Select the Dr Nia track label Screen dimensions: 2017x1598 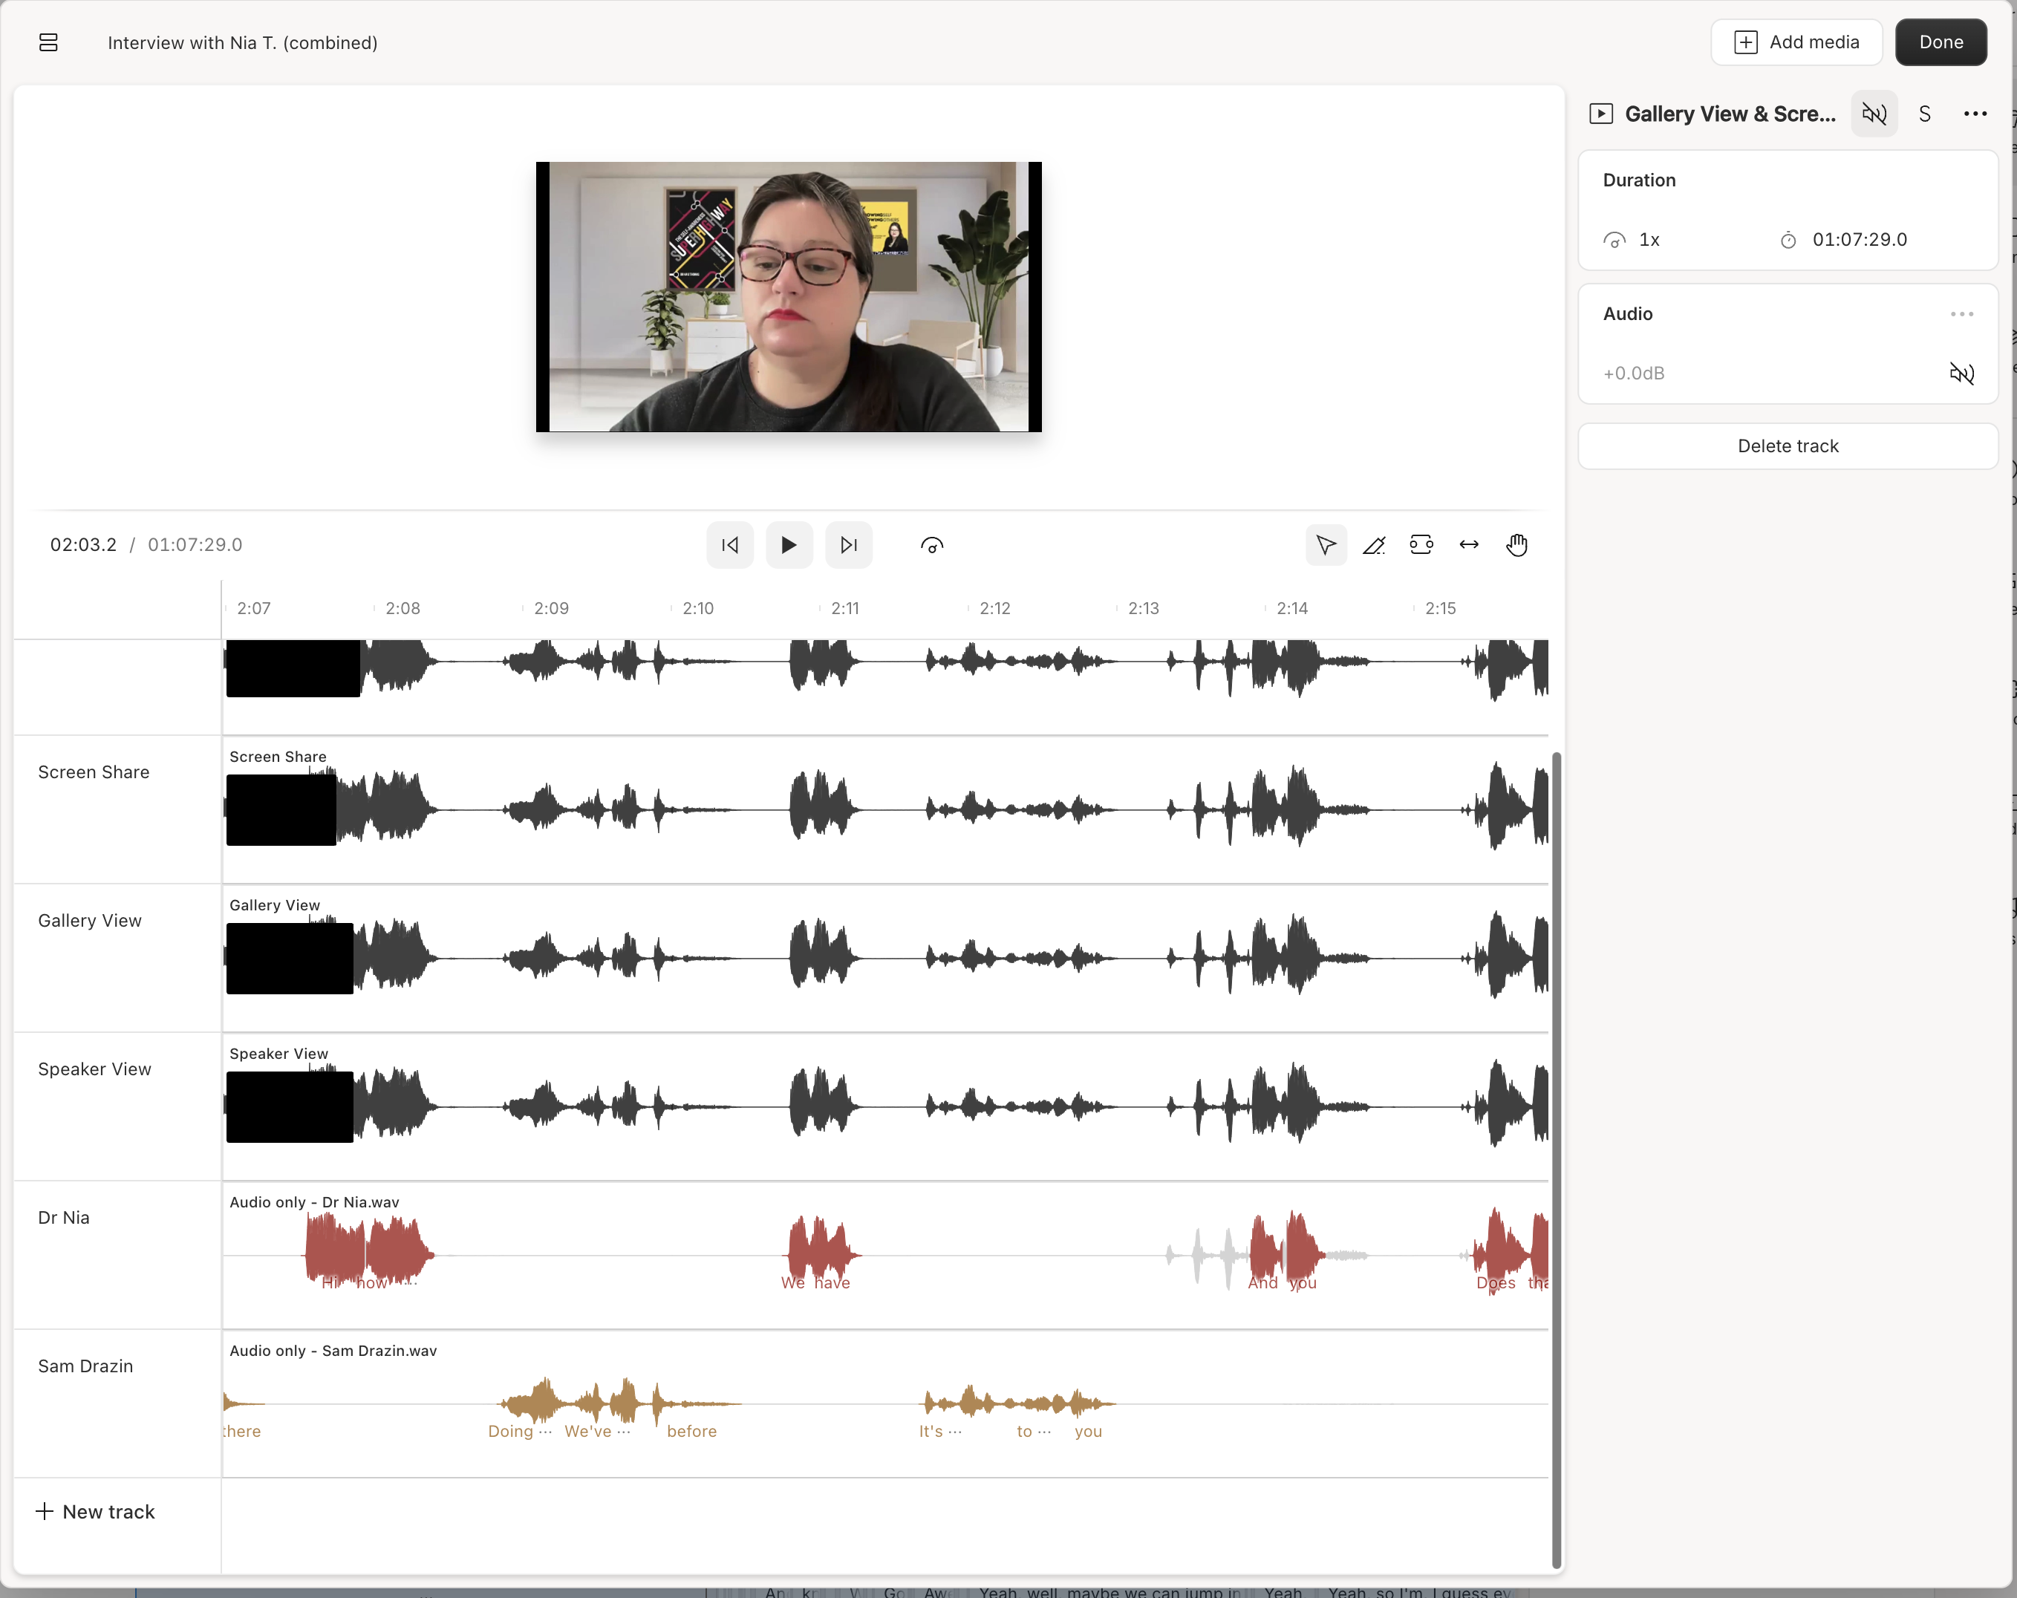coord(64,1217)
